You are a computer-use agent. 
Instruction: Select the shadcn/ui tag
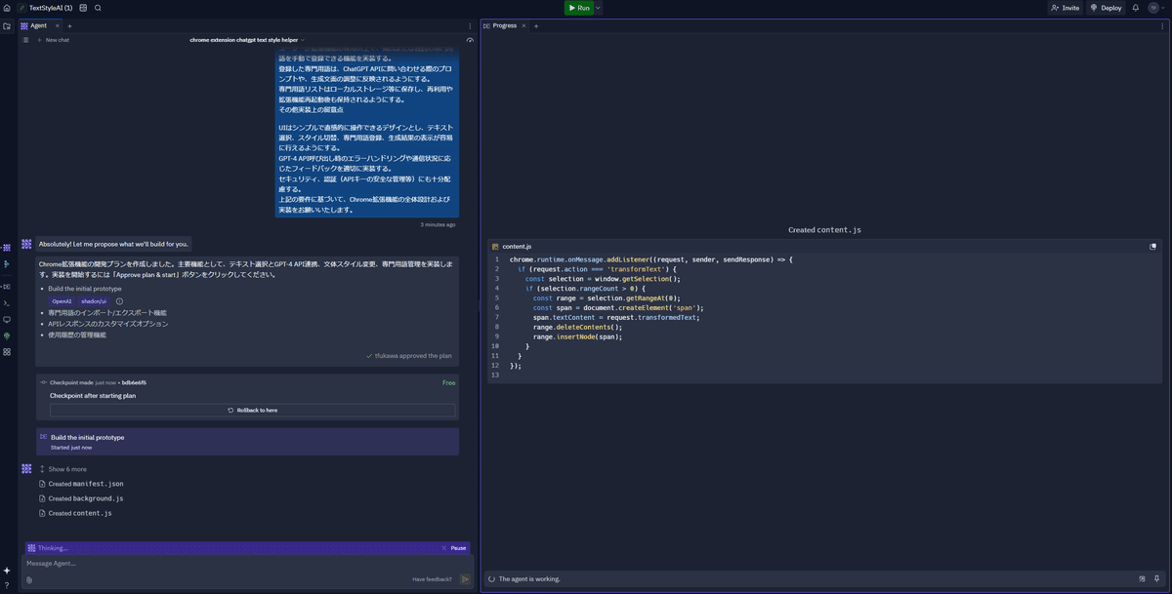94,301
